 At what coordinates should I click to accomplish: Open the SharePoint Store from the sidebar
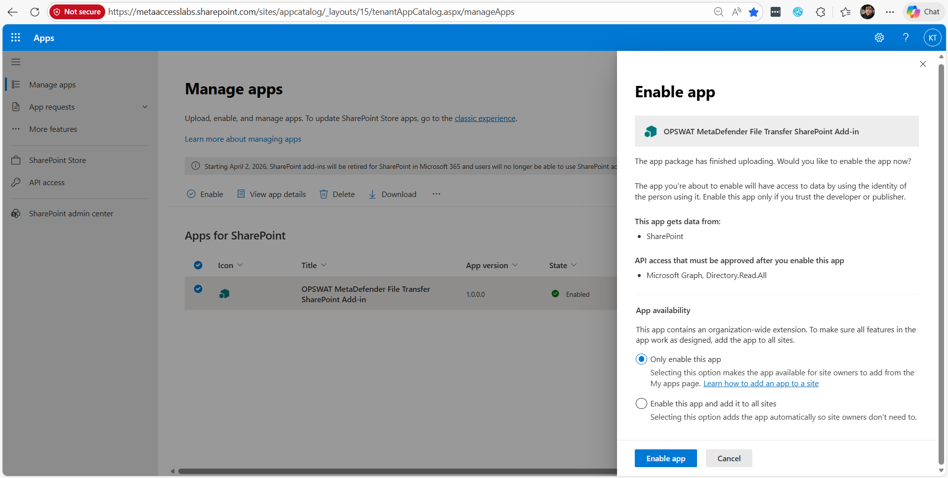58,160
